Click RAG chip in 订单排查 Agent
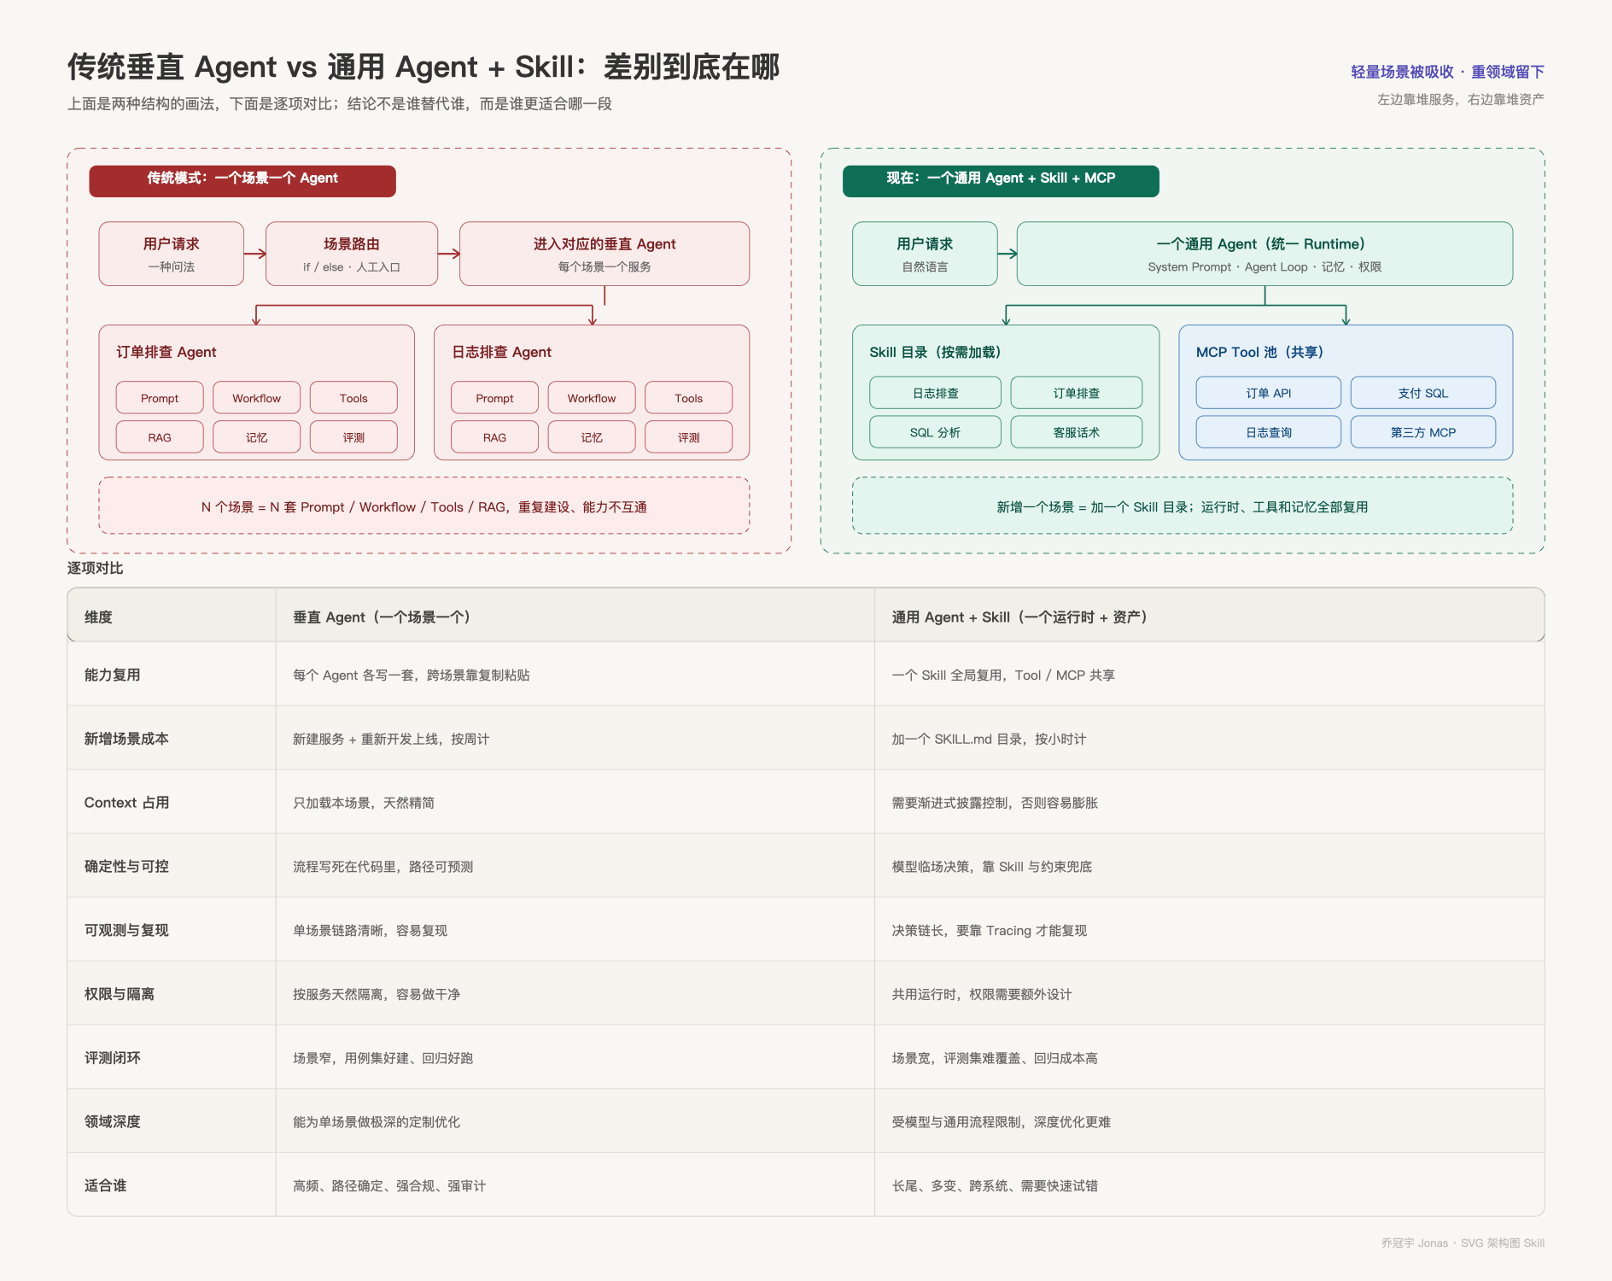This screenshot has width=1612, height=1281. [x=160, y=437]
